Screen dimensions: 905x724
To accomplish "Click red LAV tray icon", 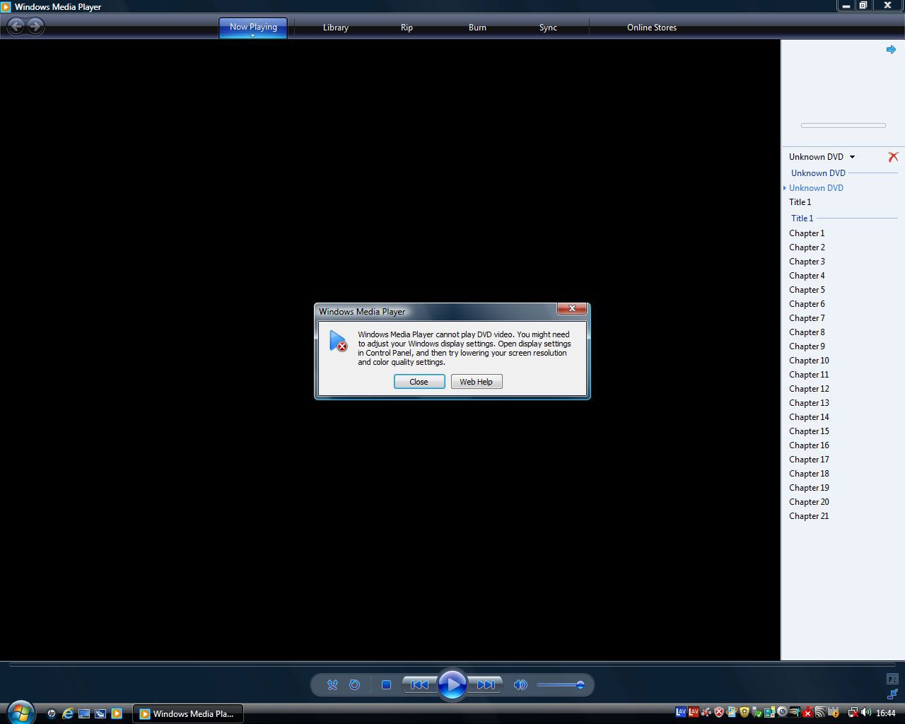I will pos(694,712).
